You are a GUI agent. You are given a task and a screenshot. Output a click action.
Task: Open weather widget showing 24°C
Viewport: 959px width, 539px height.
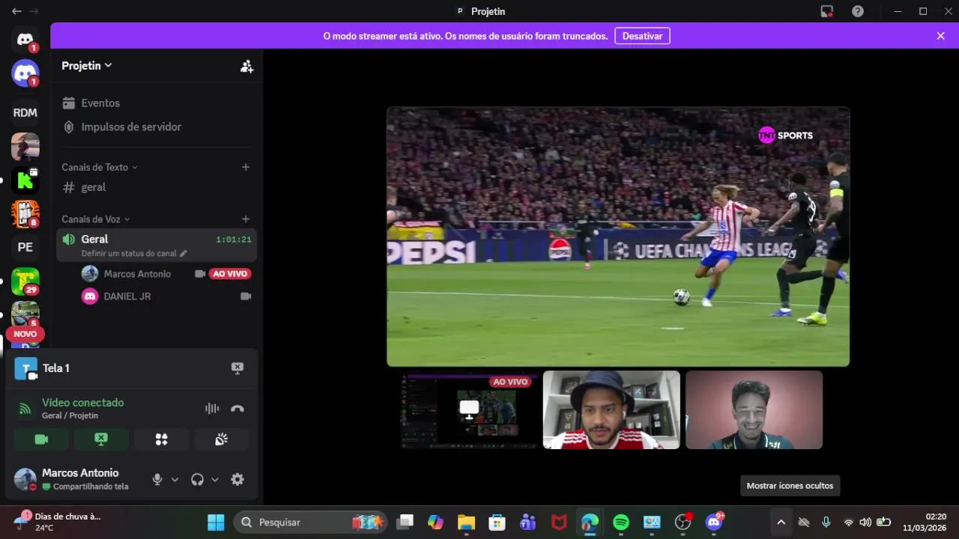[x=56, y=522]
